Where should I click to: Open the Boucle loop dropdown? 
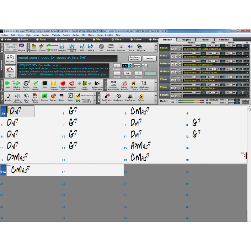(26, 89)
